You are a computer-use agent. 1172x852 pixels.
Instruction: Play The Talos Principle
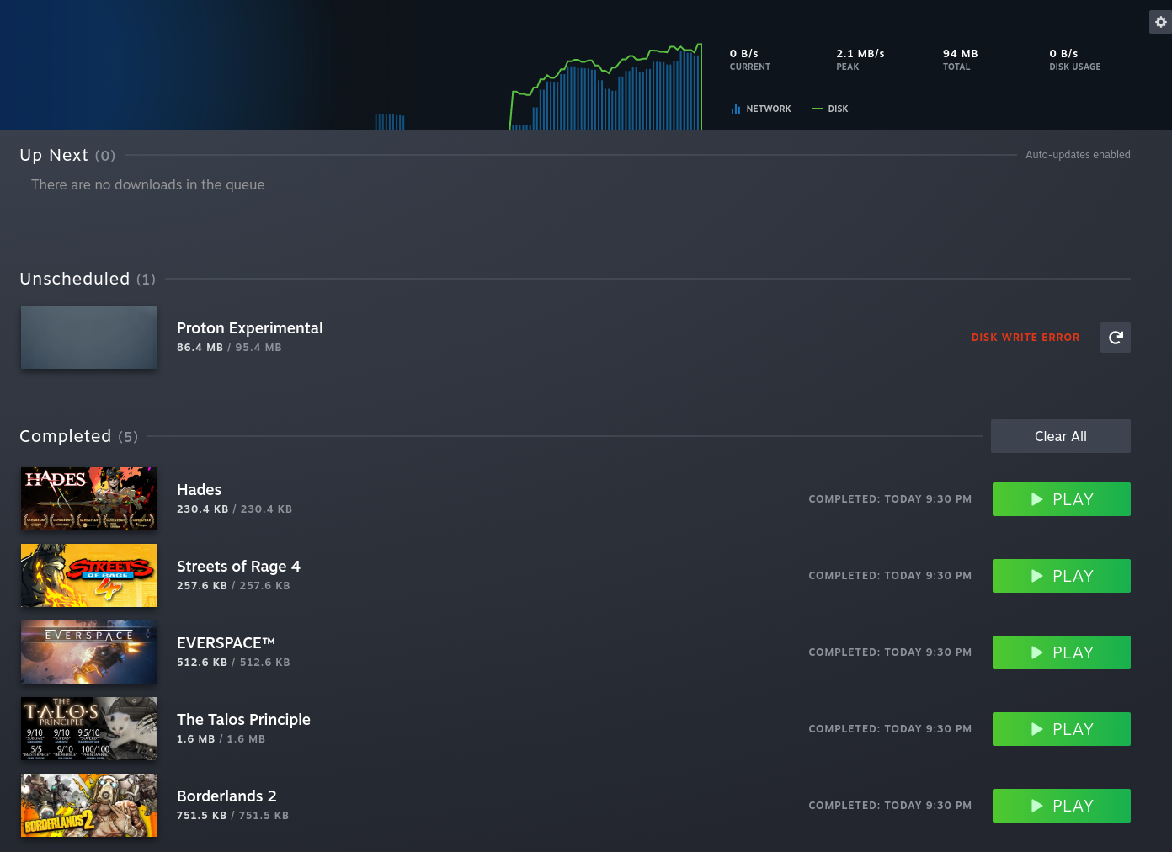tap(1062, 729)
